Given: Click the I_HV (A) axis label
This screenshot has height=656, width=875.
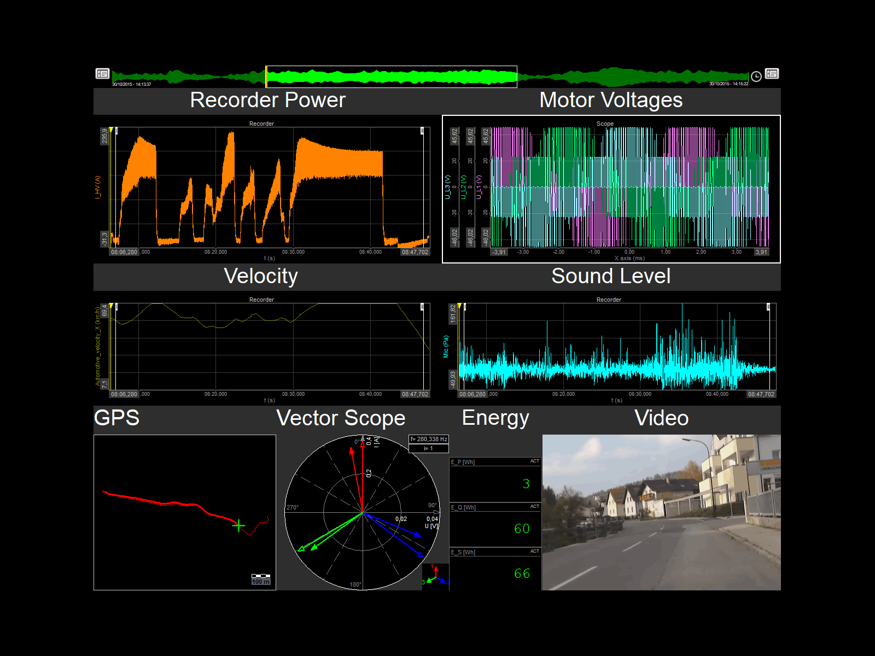Looking at the screenshot, I should point(98,187).
